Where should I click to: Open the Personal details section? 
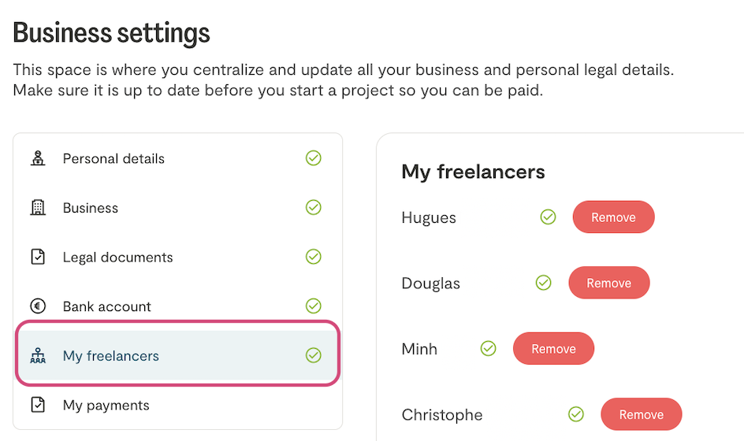(x=113, y=158)
